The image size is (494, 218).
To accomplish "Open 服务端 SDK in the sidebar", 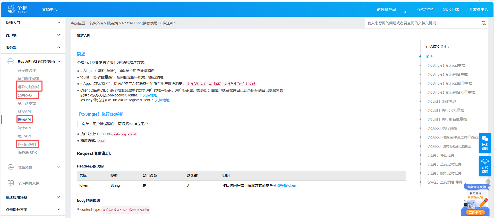I will 27,153.
